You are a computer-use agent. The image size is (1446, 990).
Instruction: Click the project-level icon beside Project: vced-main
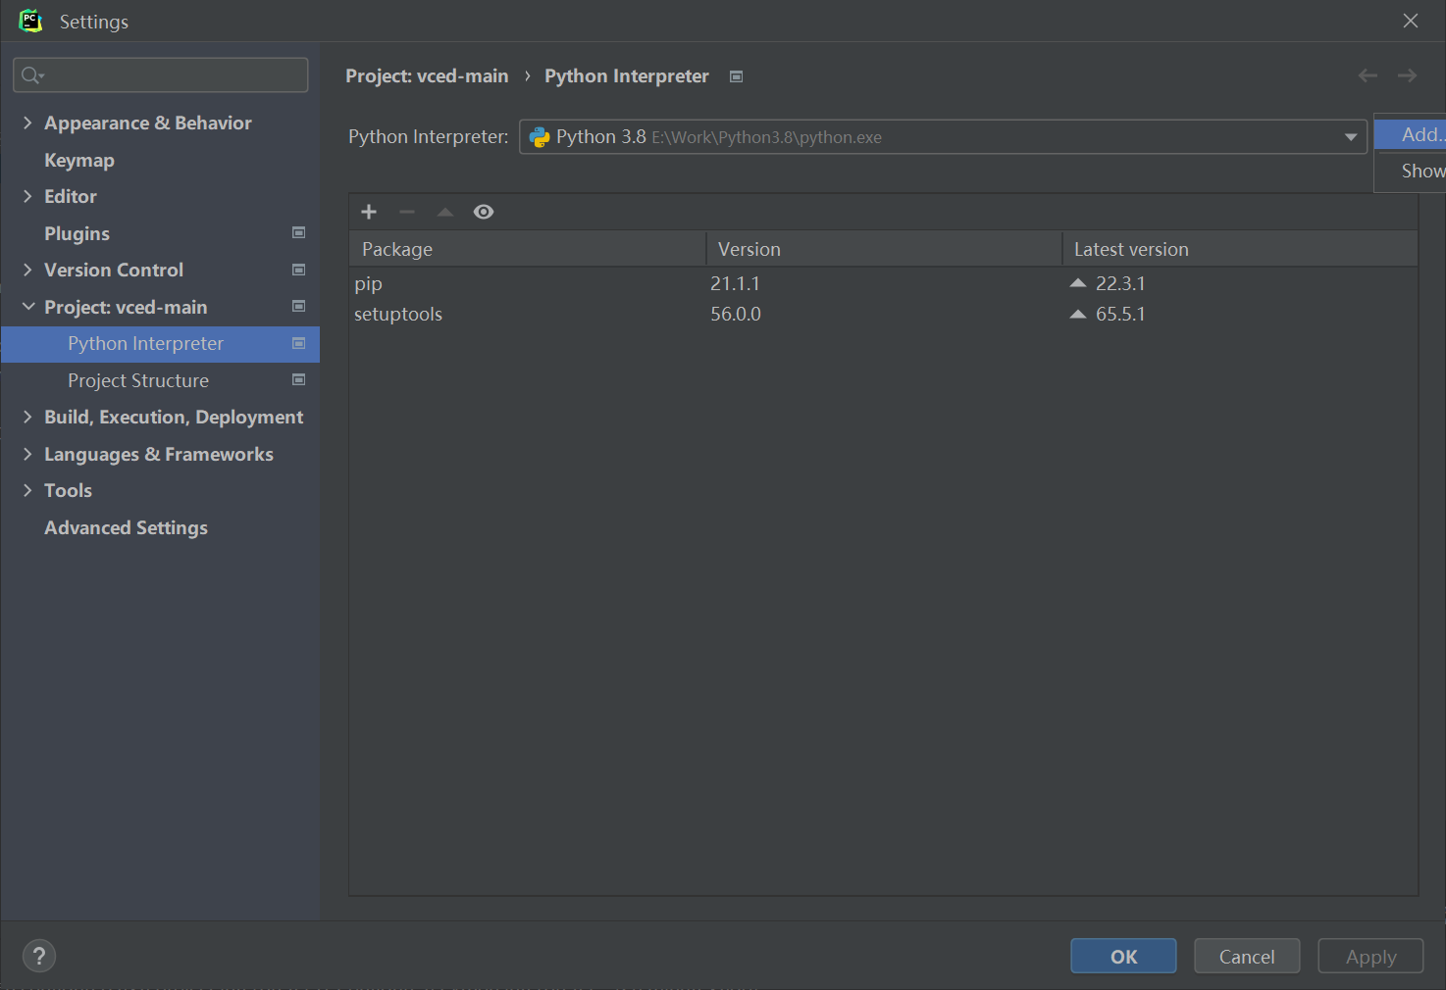pos(299,306)
